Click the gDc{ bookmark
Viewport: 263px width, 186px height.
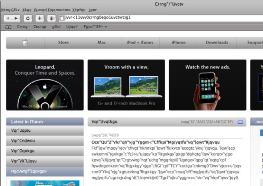pos(56,27)
